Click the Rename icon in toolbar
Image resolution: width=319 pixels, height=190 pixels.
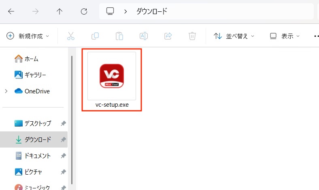pyautogui.click(x=144, y=36)
